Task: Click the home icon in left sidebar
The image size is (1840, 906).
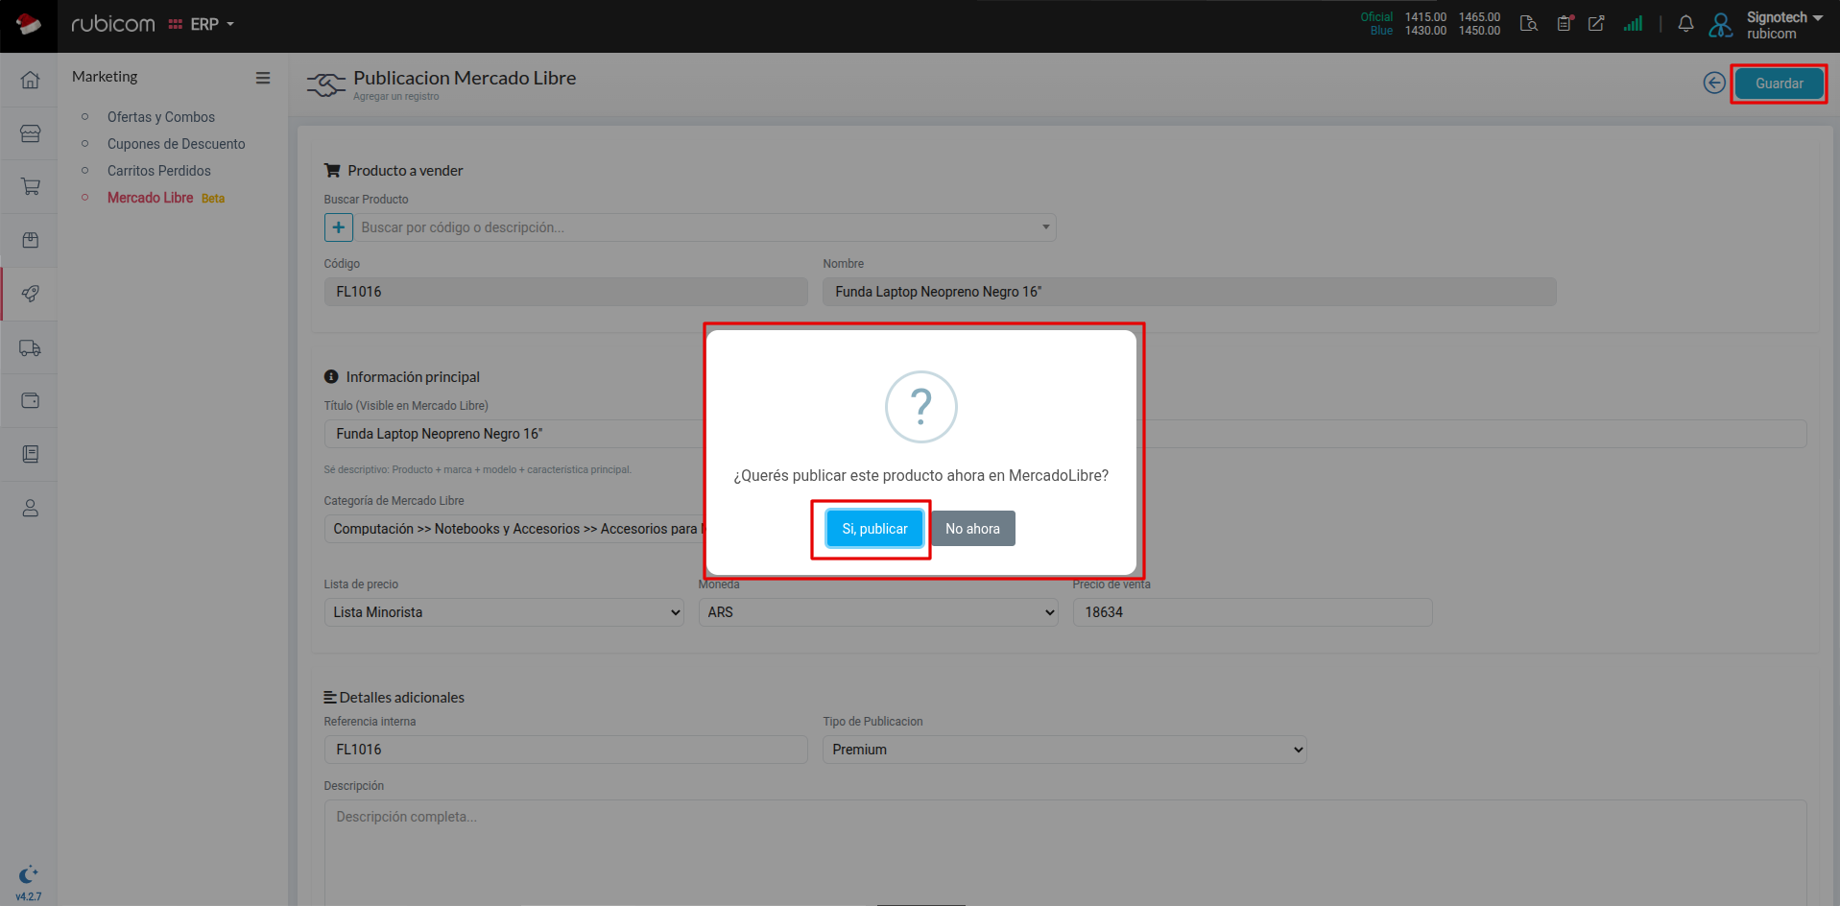Action: 30,80
